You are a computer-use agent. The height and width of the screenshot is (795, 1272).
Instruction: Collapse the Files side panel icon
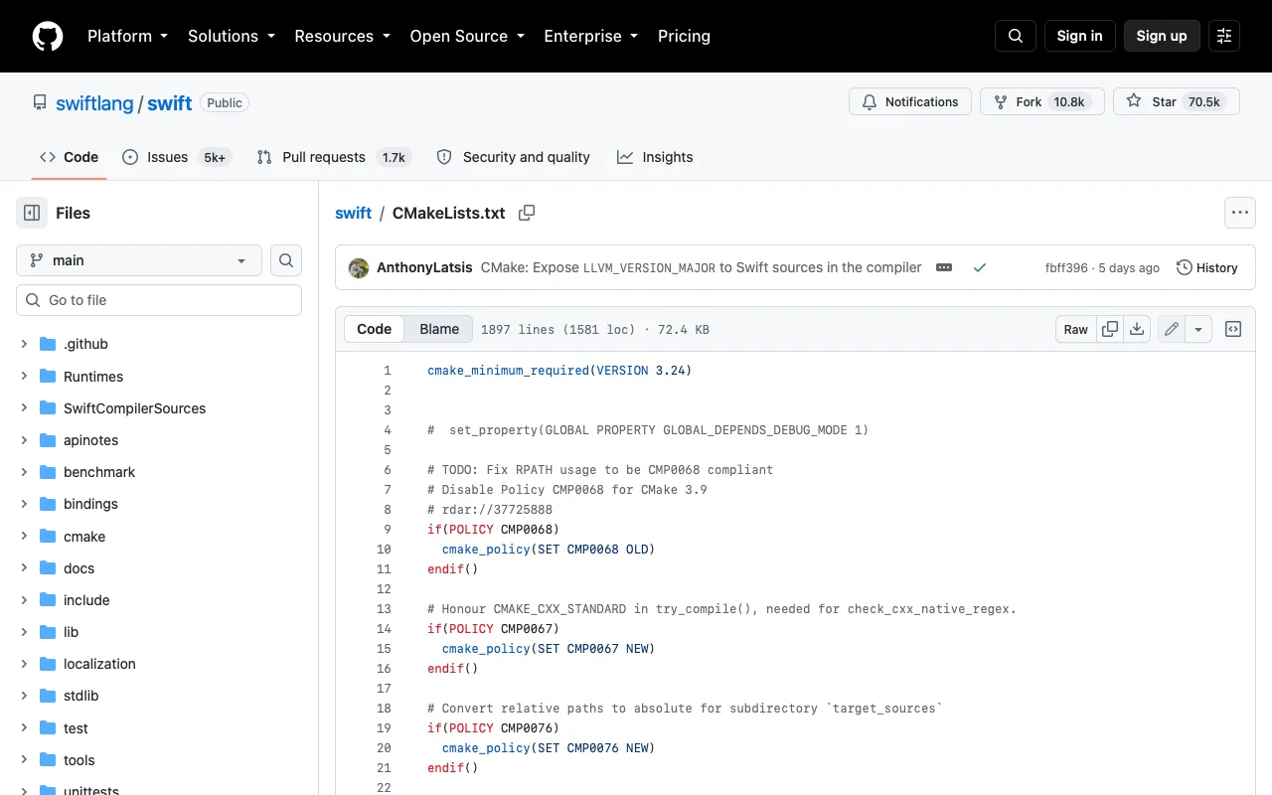click(x=32, y=213)
